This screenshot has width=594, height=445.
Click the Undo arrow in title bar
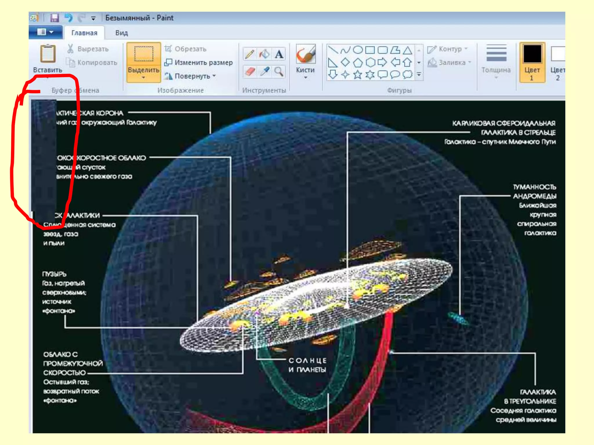(68, 18)
